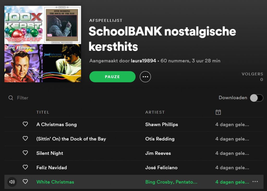Sort tracks by TITEL column header
This screenshot has height=191, width=267.
pyautogui.click(x=43, y=112)
